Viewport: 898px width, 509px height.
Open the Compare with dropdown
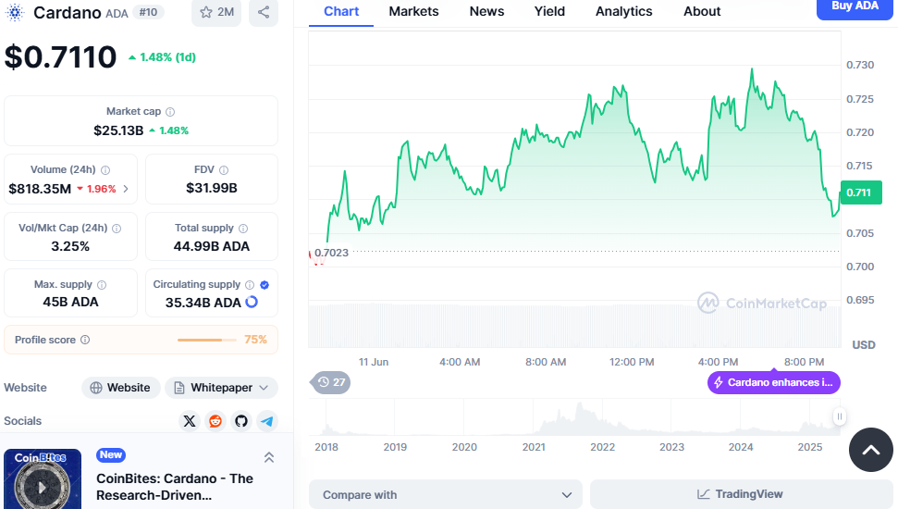pyautogui.click(x=446, y=495)
